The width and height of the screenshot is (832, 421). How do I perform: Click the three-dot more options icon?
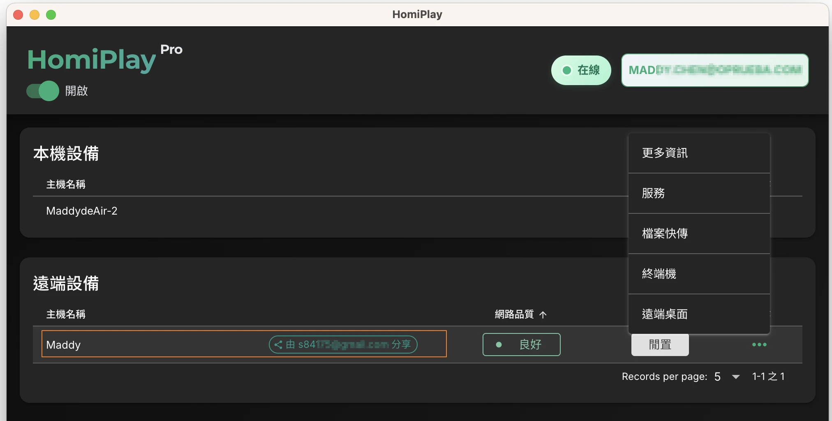(759, 345)
